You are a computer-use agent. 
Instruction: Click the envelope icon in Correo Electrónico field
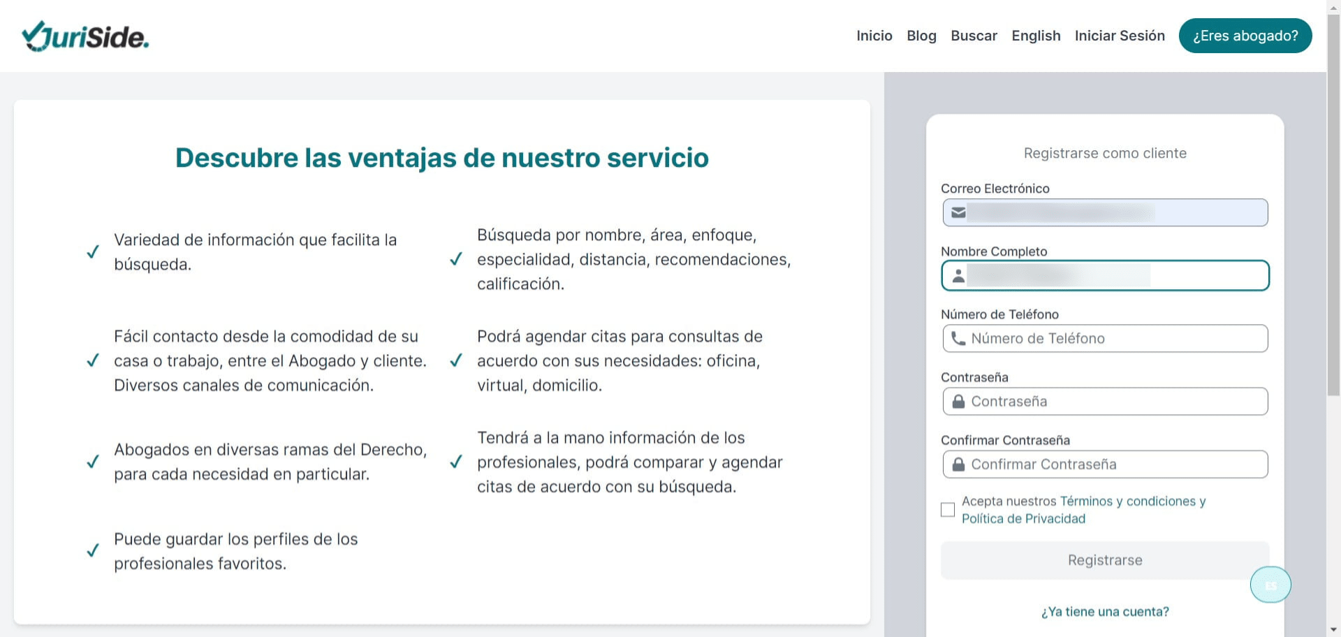958,212
